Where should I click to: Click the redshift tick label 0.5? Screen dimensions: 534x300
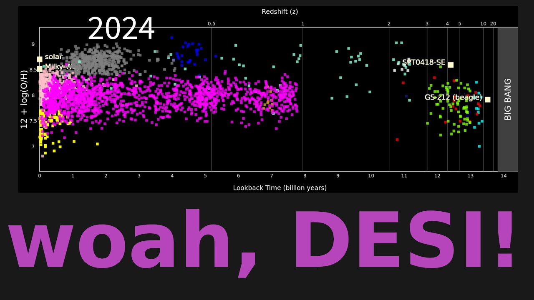(212, 24)
